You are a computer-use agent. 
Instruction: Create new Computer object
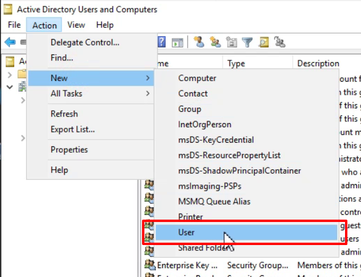click(x=246, y=78)
